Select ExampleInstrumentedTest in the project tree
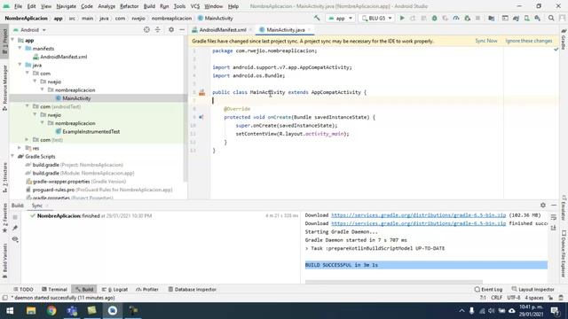Image resolution: width=568 pixels, height=319 pixels. pos(91,132)
